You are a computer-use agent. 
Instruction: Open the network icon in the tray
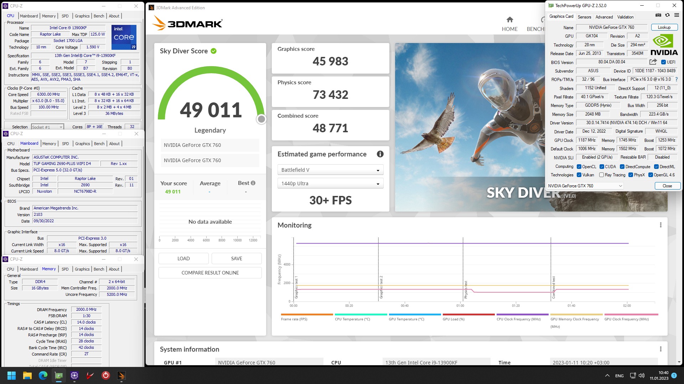click(633, 376)
